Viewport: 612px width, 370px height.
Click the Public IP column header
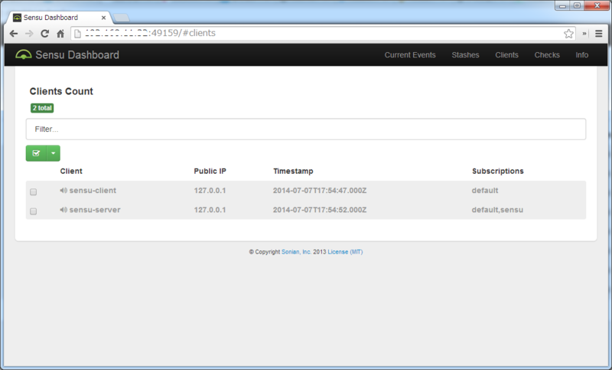tap(210, 171)
